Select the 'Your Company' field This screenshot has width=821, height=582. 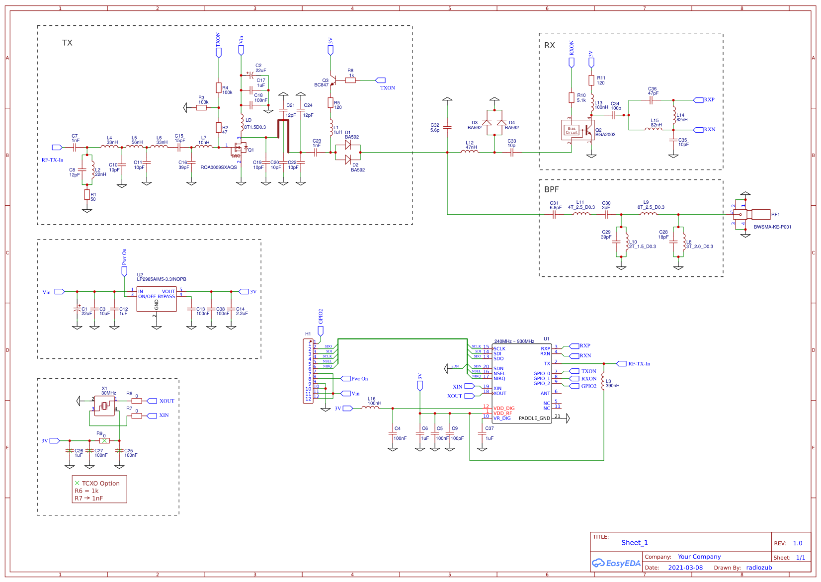point(699,557)
